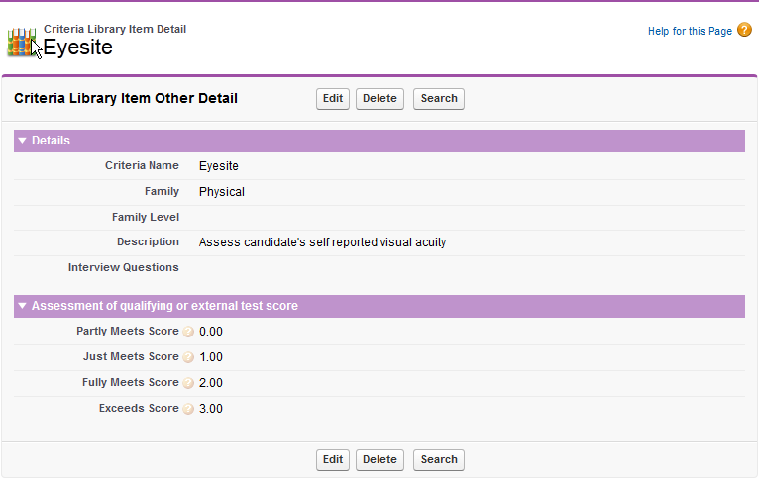Click the bottom Edit button

[x=332, y=459]
